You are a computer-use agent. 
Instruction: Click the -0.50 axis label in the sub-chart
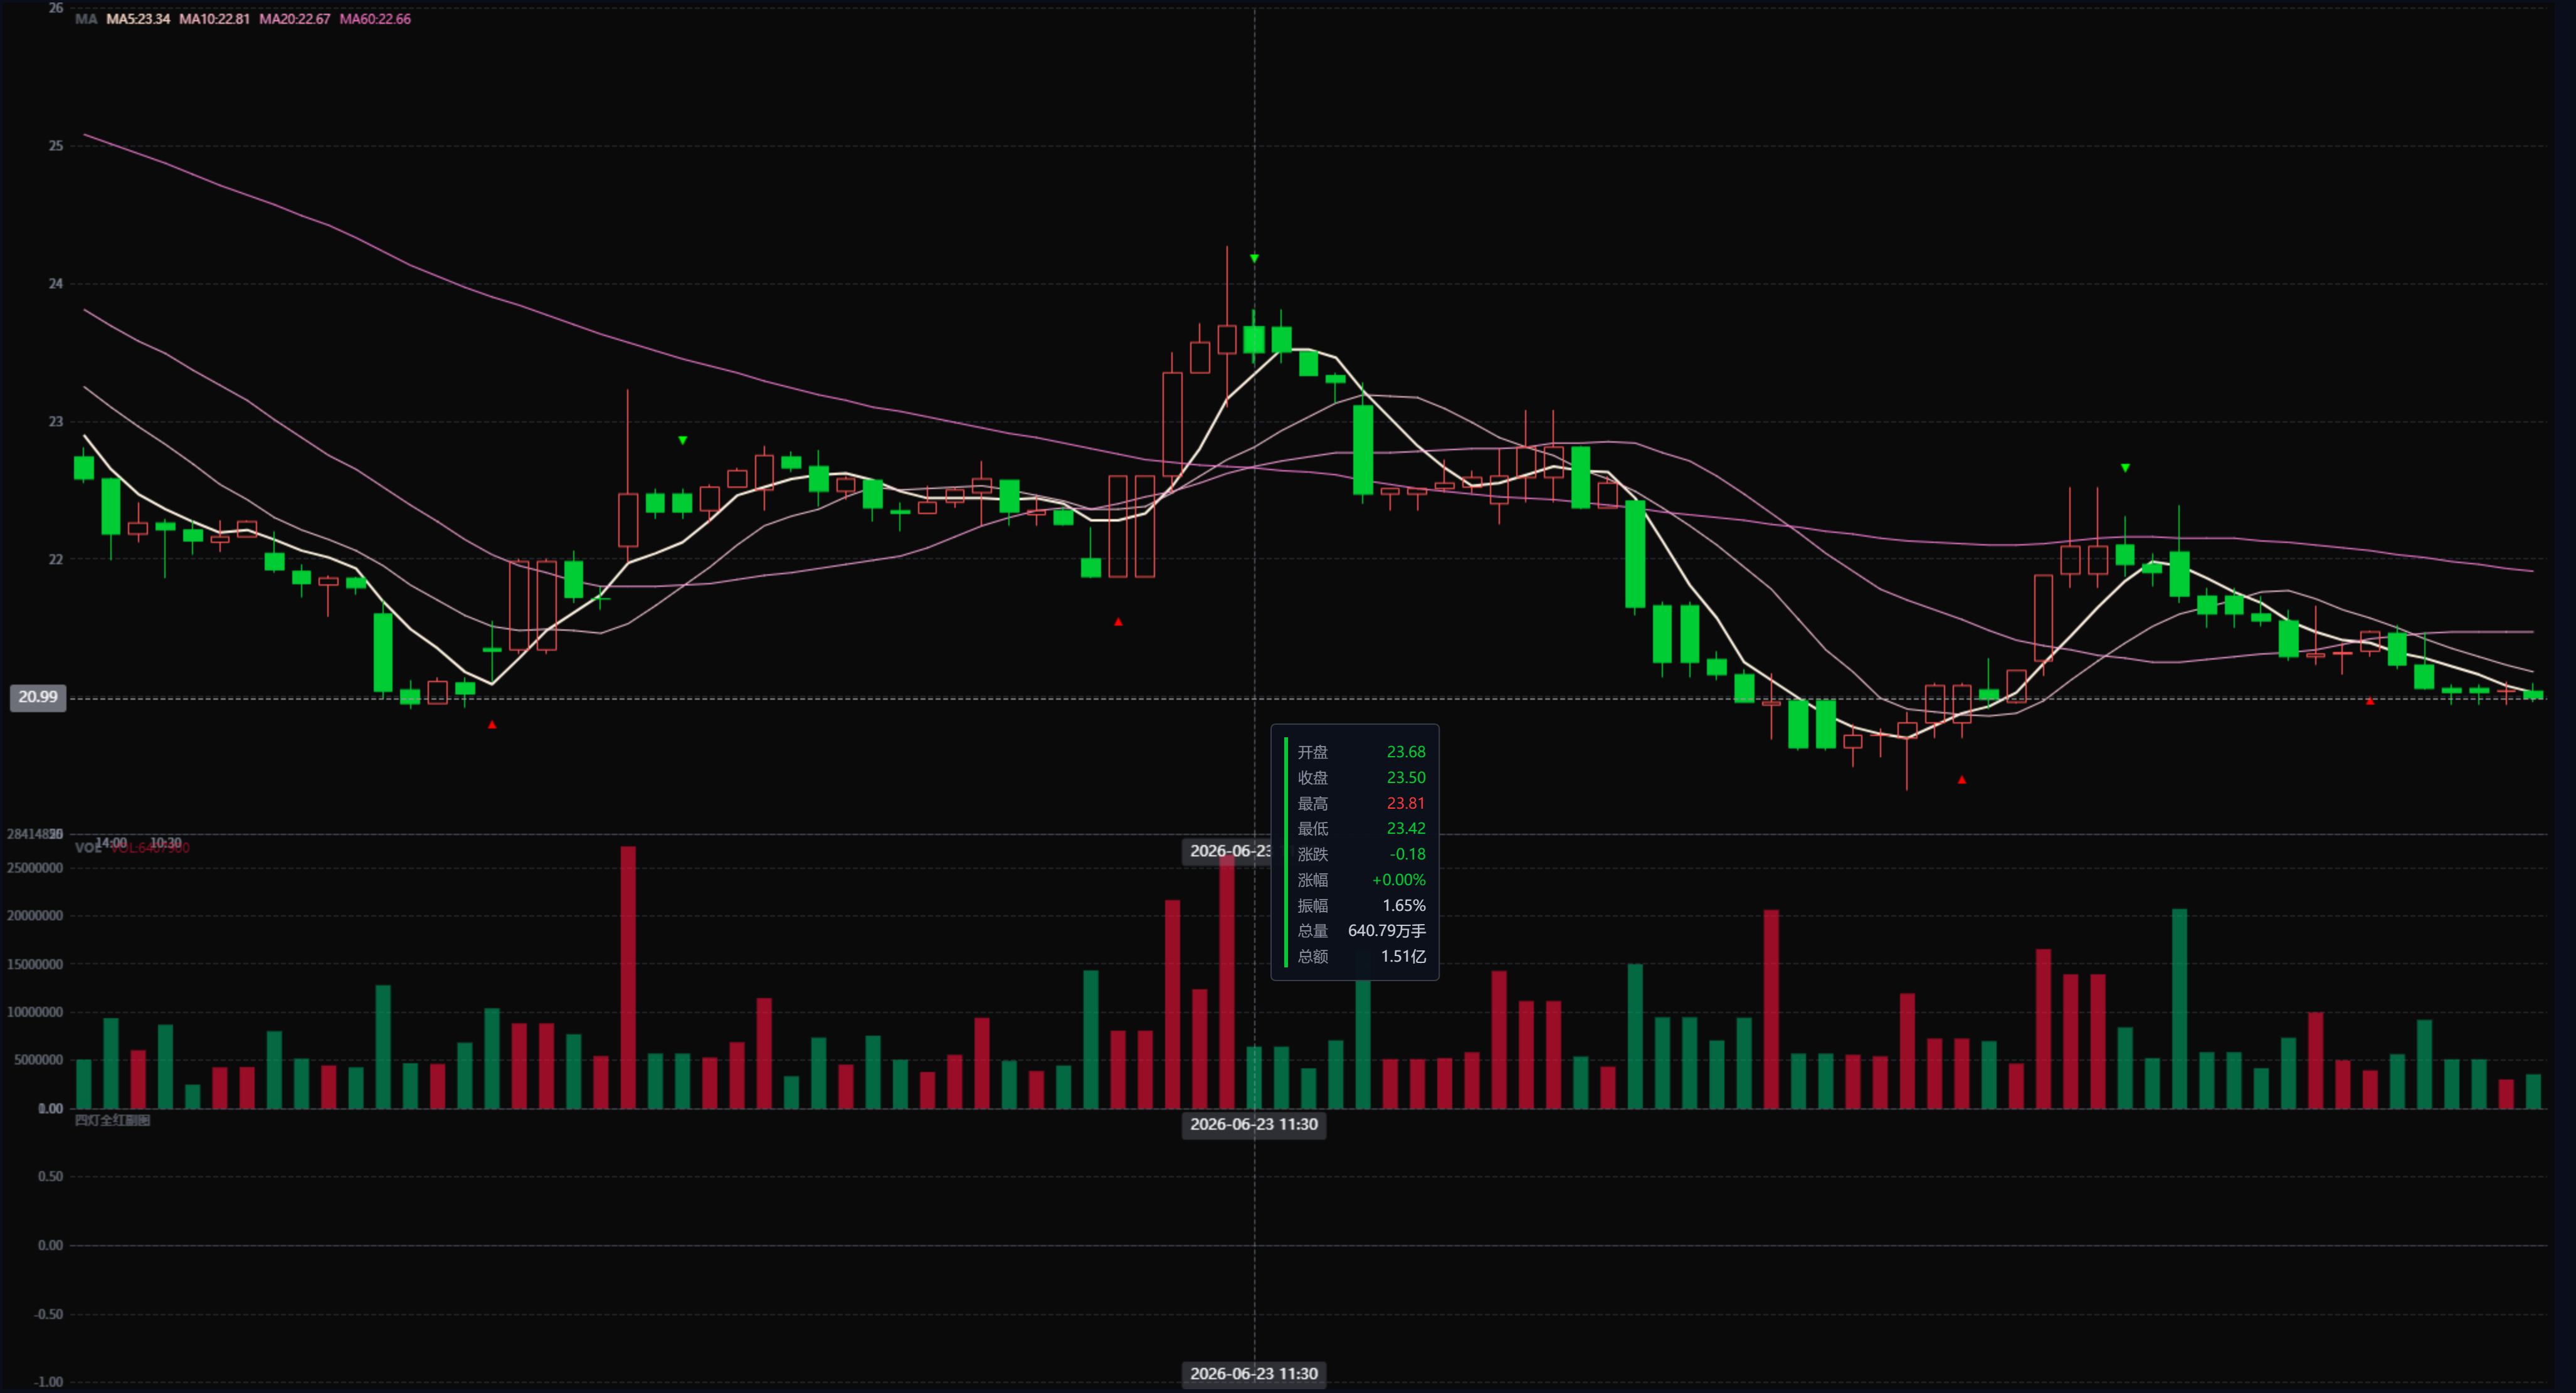[49, 1314]
